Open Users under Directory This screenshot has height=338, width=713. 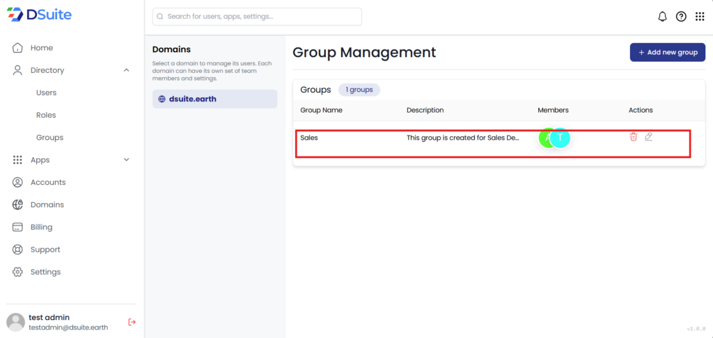[x=46, y=92]
